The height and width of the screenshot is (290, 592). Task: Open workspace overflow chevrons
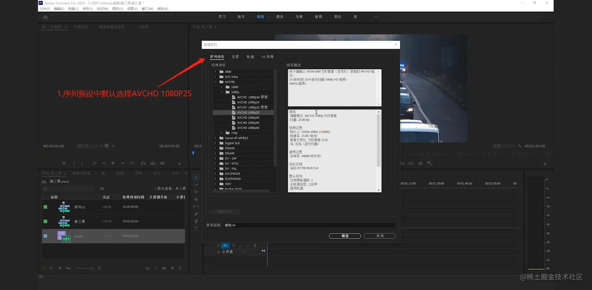click(x=375, y=17)
